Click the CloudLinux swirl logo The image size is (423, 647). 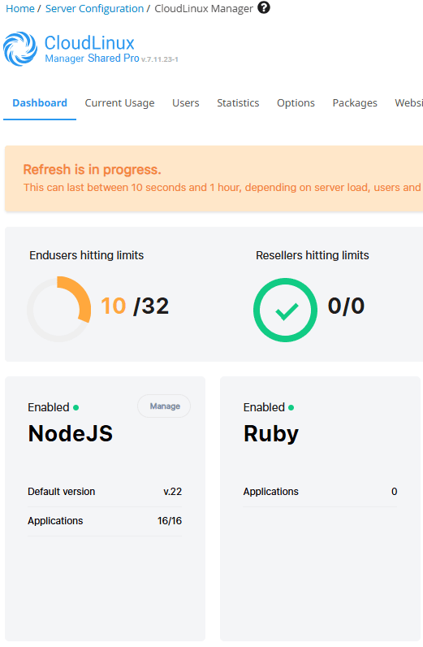[20, 49]
